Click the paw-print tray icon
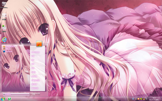Screen dimensions: 162x101 (x=136, y=99)
